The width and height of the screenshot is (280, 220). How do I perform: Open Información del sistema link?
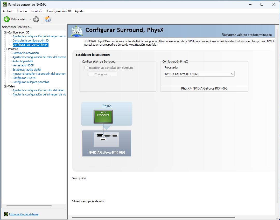pyautogui.click(x=24, y=214)
